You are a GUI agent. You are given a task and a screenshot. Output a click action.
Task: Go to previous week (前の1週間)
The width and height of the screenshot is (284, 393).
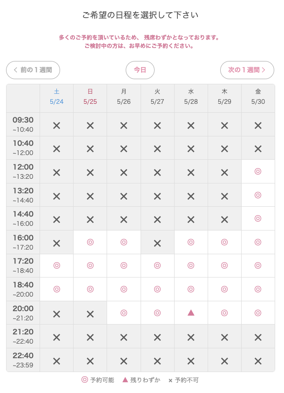click(x=33, y=70)
